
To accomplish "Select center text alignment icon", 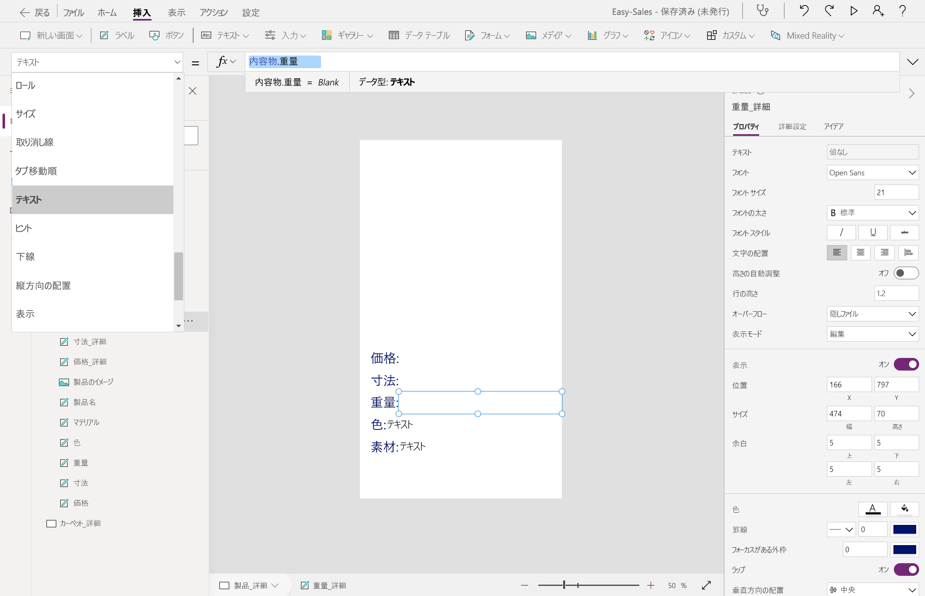I will pyautogui.click(x=860, y=253).
